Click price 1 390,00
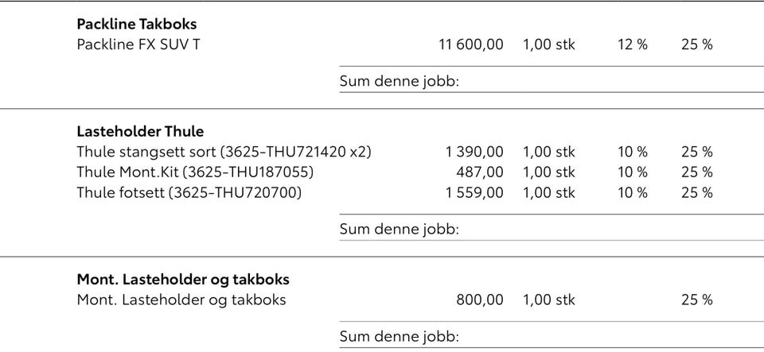This screenshot has width=764, height=352. click(474, 153)
